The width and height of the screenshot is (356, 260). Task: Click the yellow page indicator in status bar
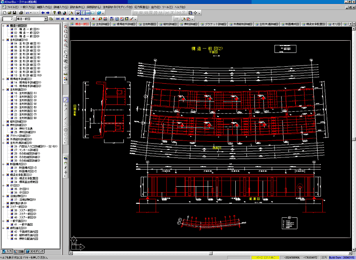pyautogui.click(x=265, y=258)
